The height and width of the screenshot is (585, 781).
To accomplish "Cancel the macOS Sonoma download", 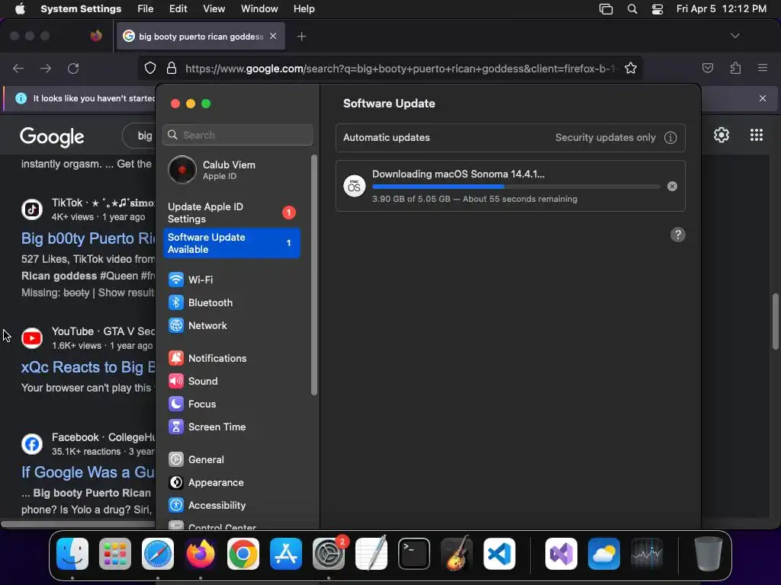I will coord(672,186).
